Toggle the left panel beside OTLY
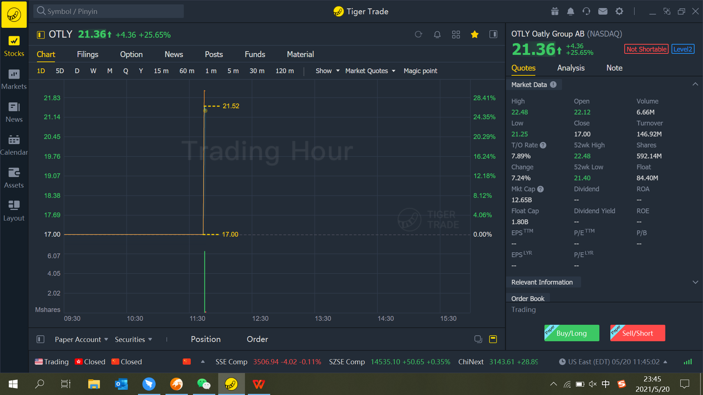This screenshot has width=703, height=395. 41,35
